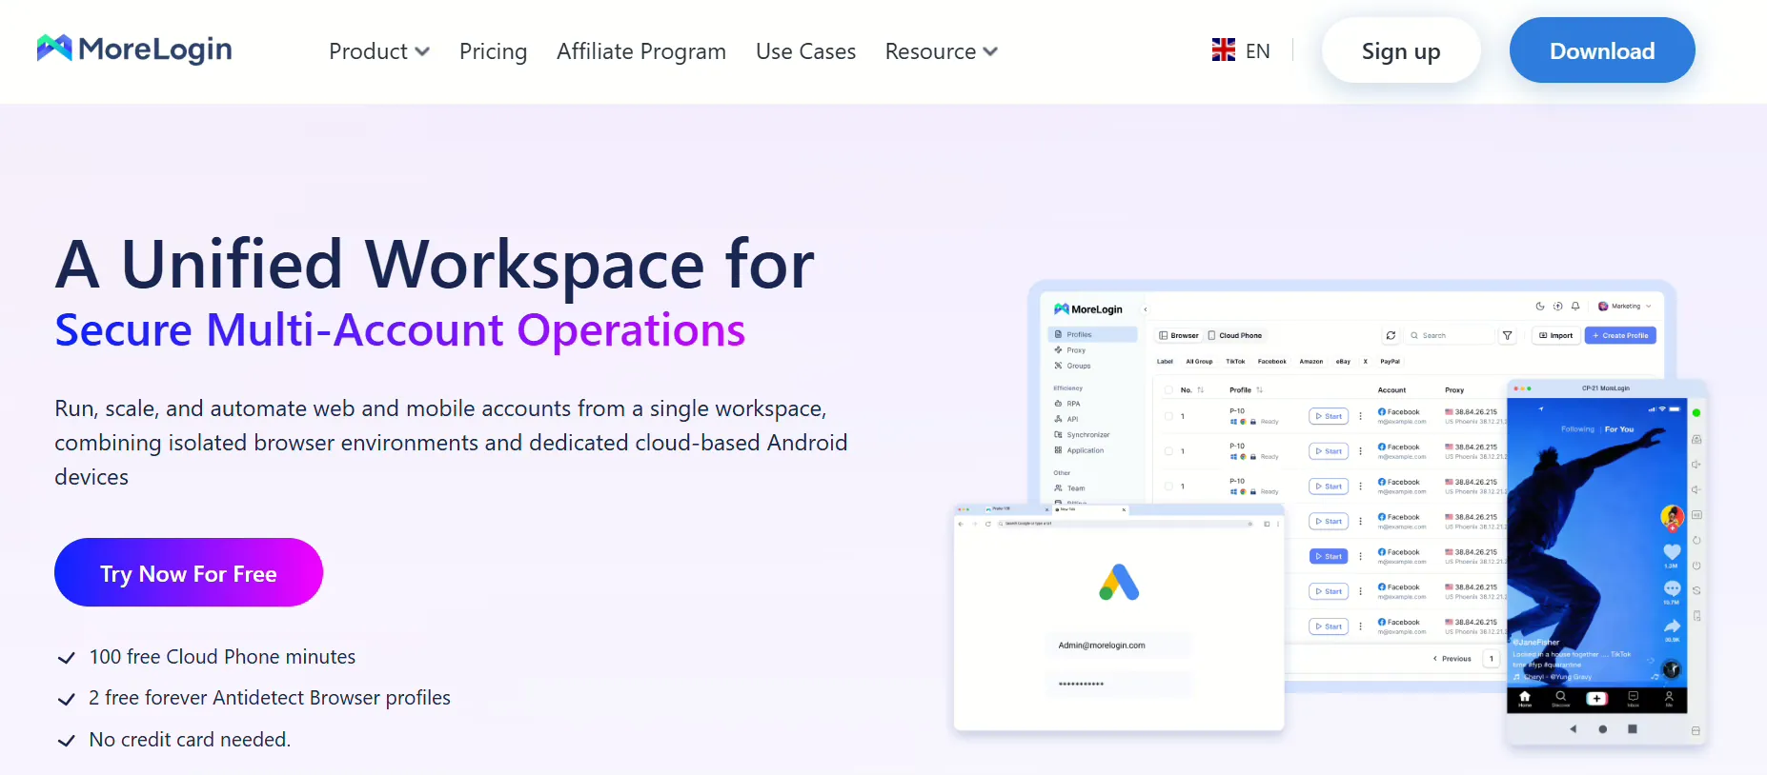Click the notification bell in the app preview
This screenshot has height=775, width=1767.
click(x=1575, y=307)
